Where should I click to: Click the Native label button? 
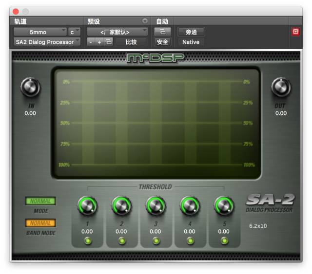191,42
